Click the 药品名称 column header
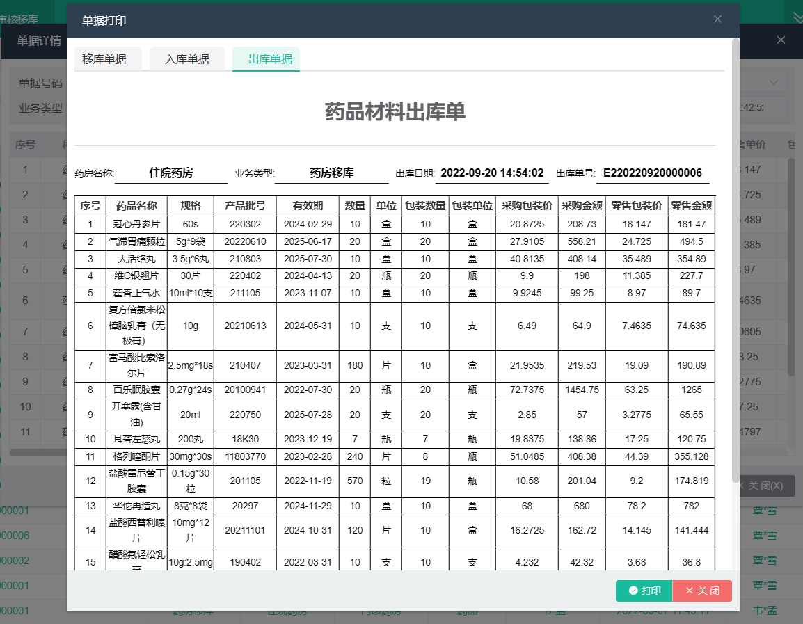Image resolution: width=803 pixels, height=624 pixels. (x=136, y=206)
